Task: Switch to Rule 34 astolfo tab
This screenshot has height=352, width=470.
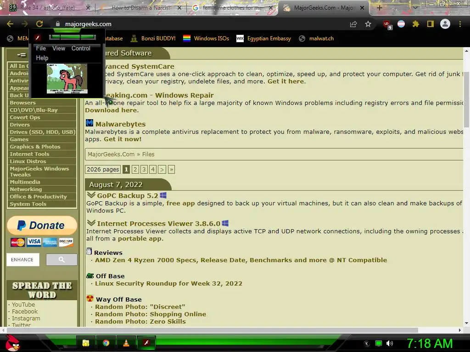Action: (x=47, y=8)
